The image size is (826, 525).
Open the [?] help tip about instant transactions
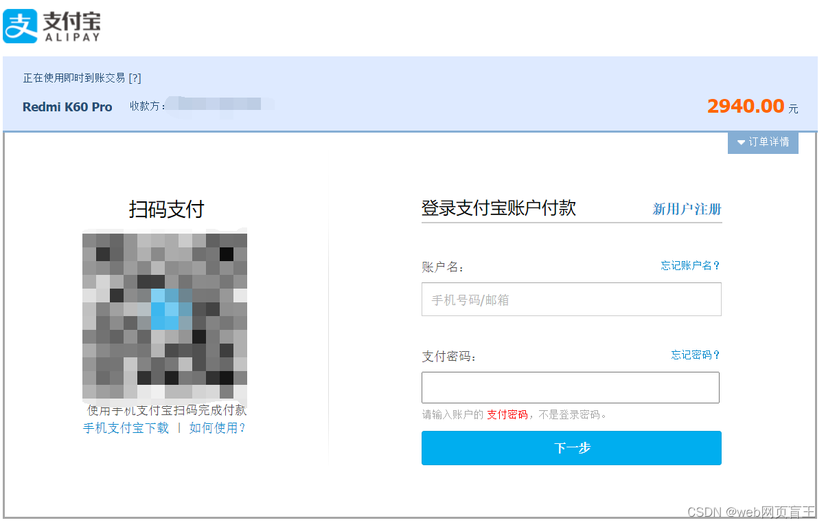click(135, 78)
